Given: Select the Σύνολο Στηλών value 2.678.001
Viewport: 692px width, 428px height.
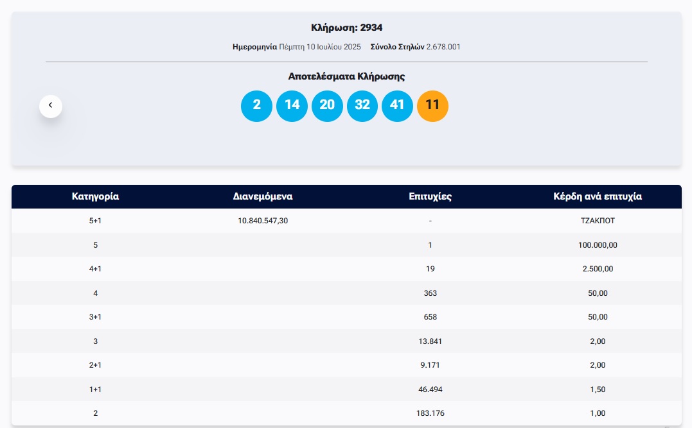Looking at the screenshot, I should [443, 47].
